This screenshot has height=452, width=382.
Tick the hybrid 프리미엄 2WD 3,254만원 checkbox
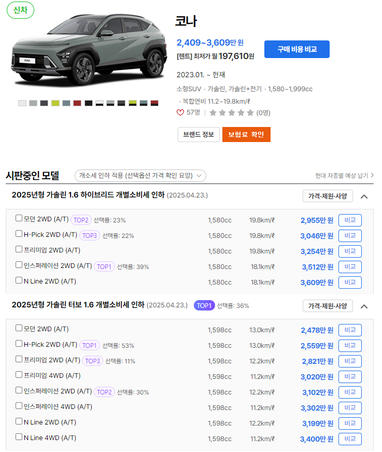tap(19, 249)
